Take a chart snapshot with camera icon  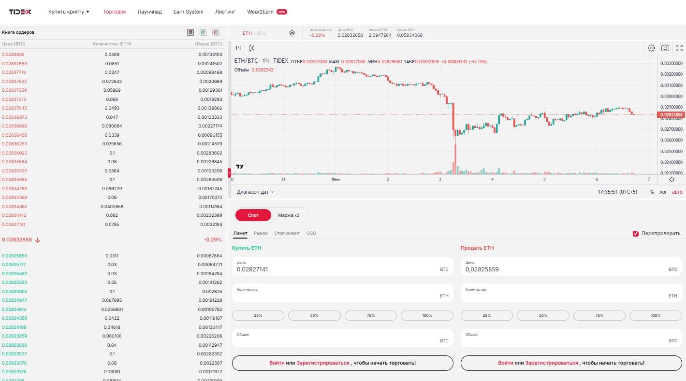(x=665, y=48)
